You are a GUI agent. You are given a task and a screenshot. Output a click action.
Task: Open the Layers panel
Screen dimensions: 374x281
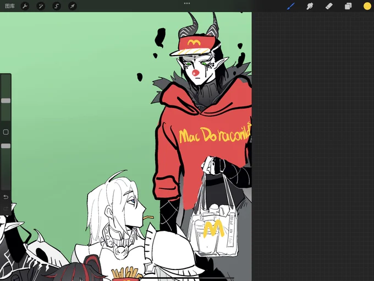(348, 6)
